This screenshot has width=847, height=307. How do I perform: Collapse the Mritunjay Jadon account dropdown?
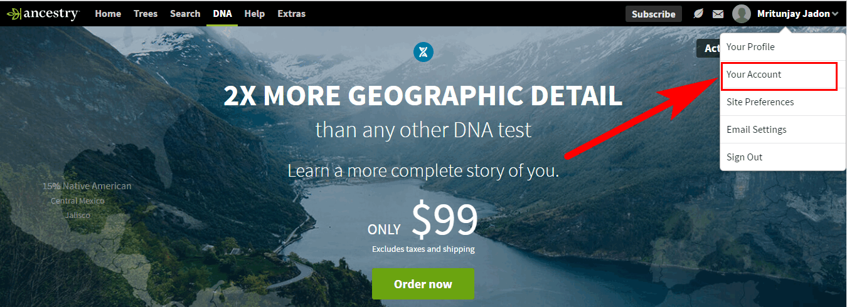coord(798,14)
